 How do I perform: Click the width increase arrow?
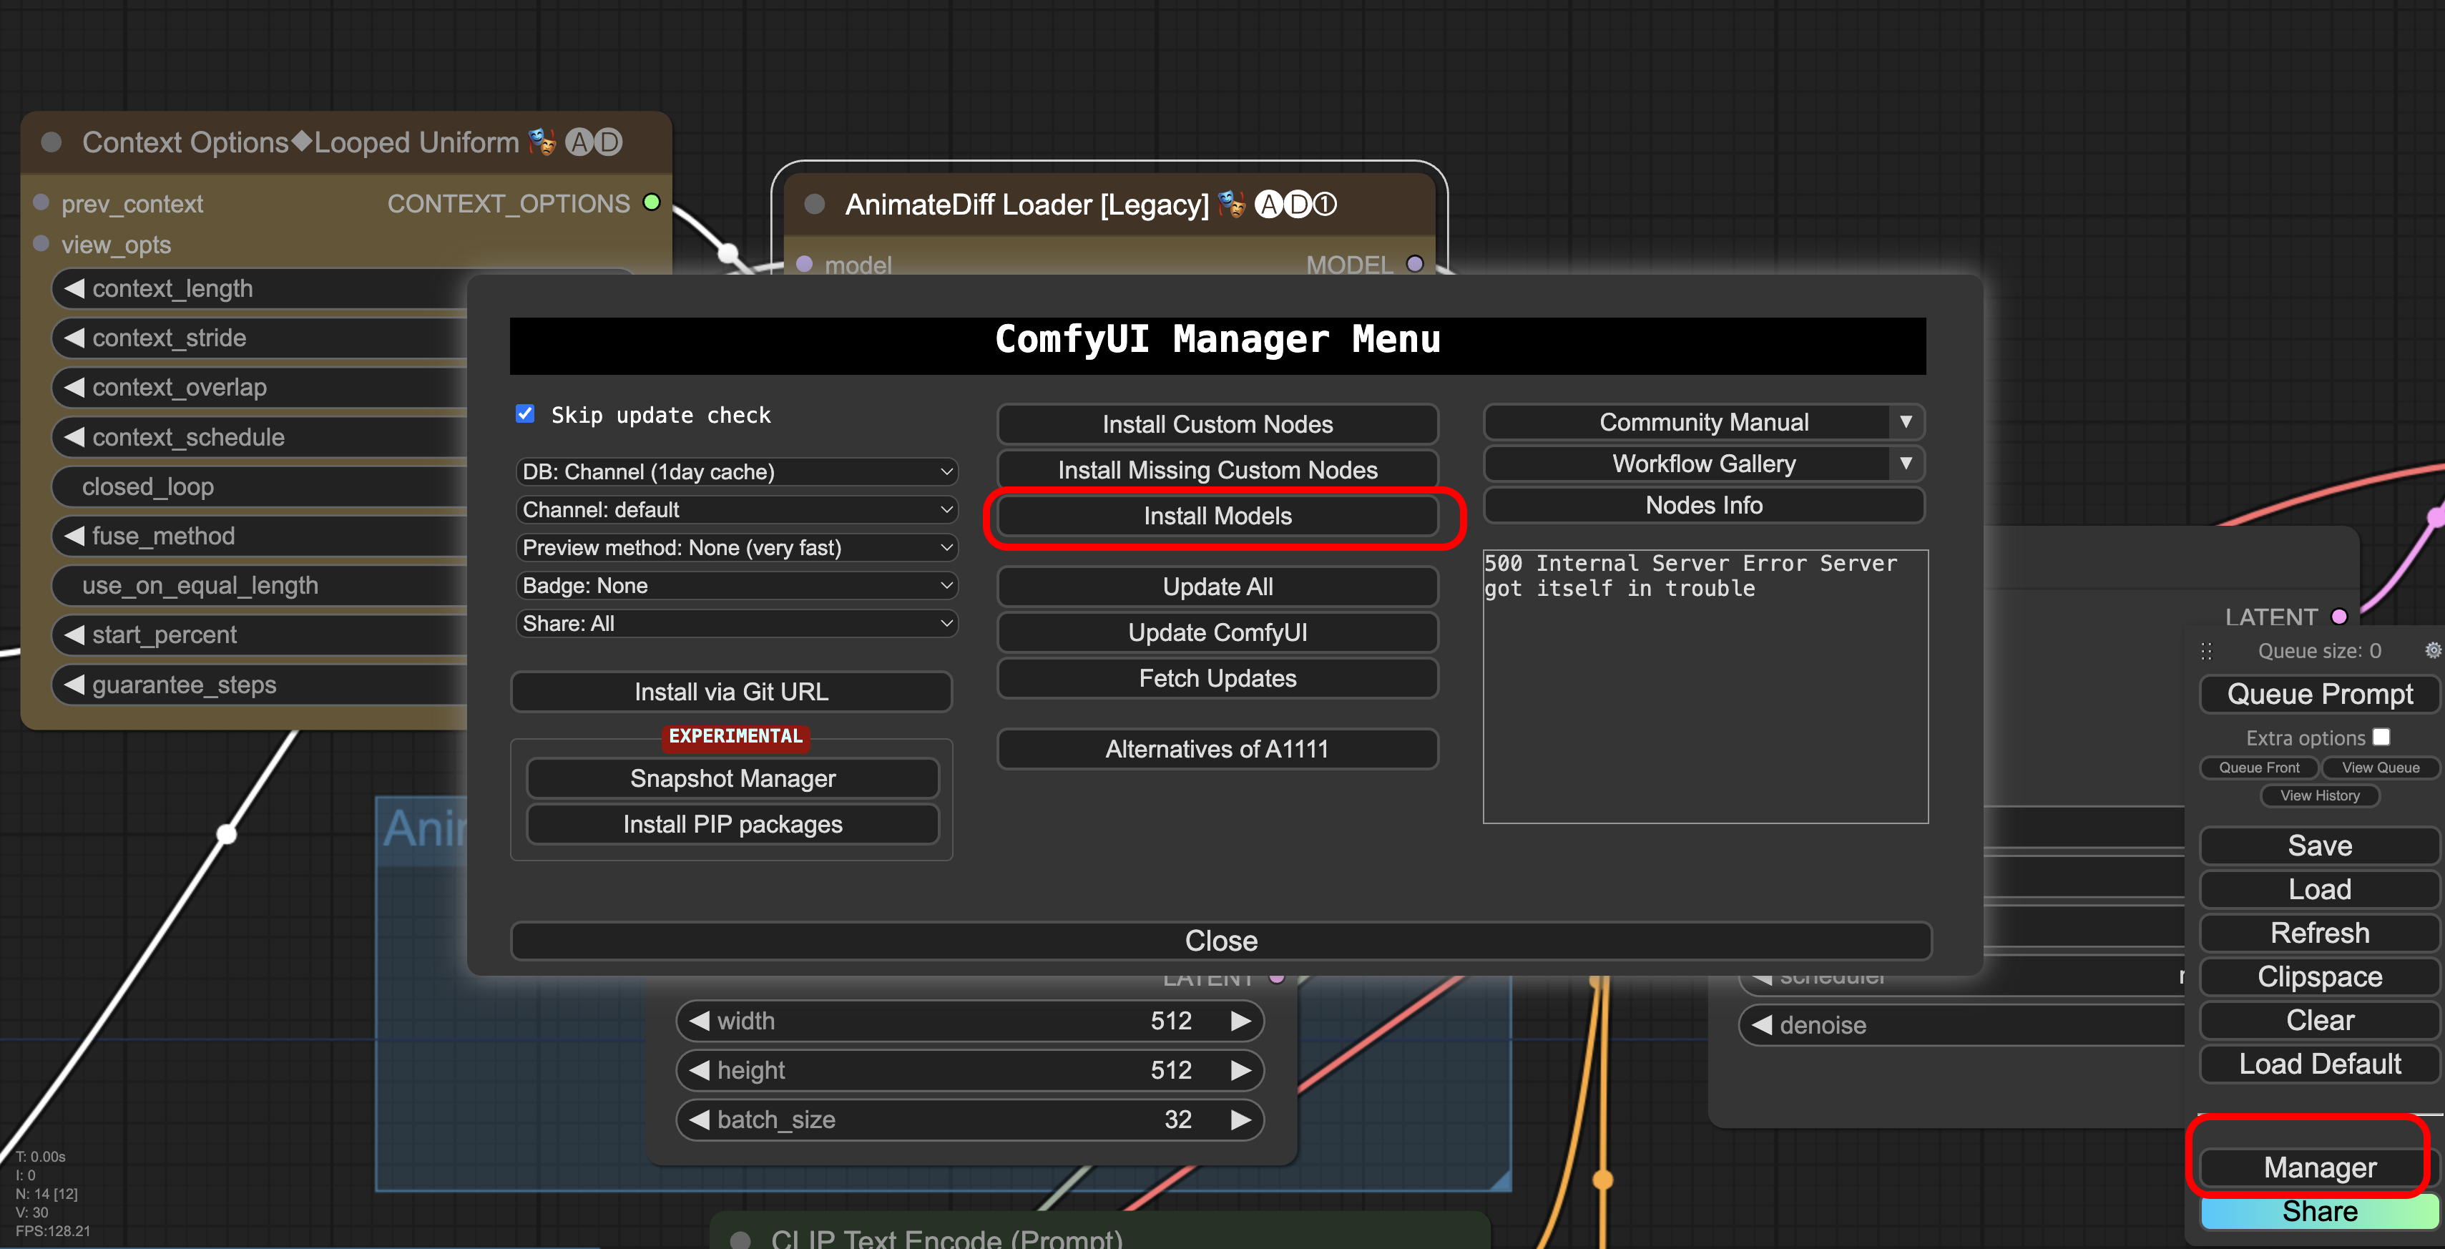tap(1240, 1020)
